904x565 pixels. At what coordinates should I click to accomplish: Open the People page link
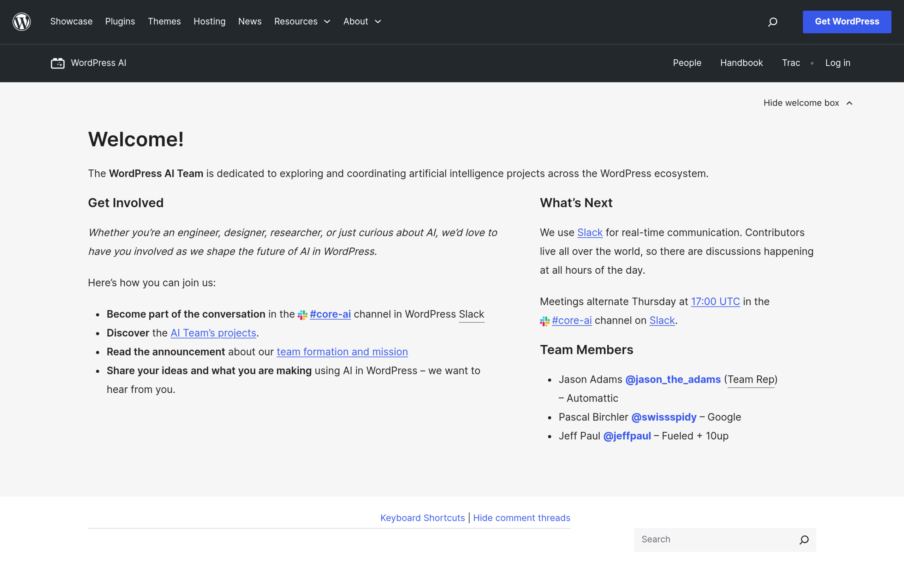(687, 63)
